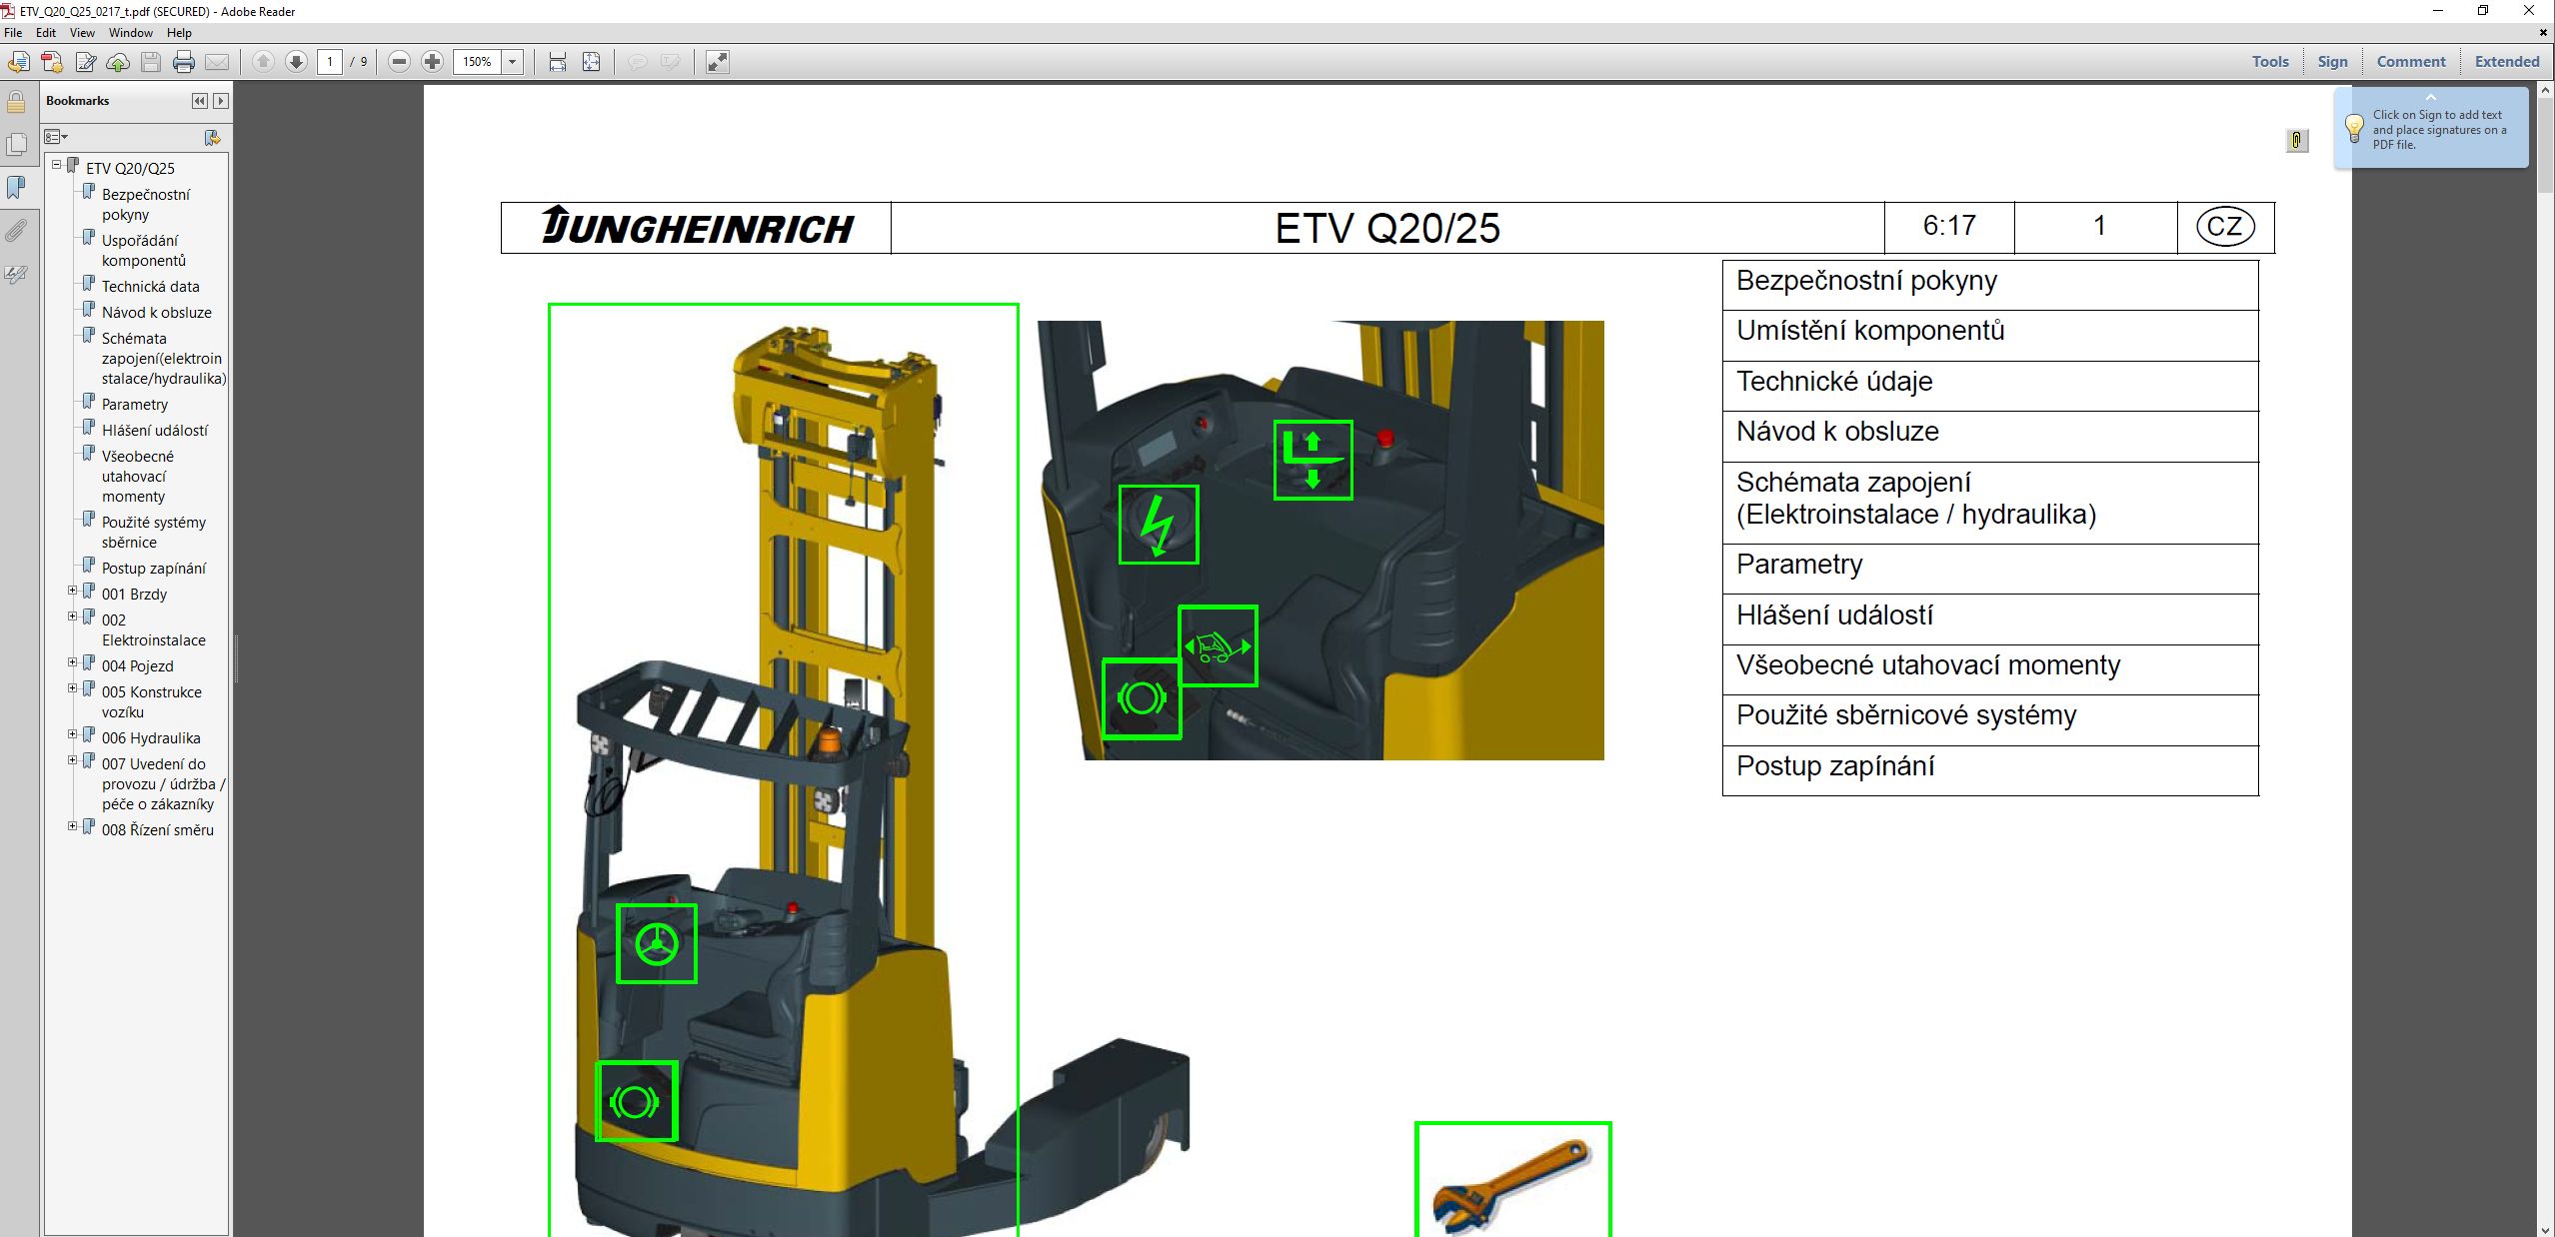Open the Page Thumbnails panel icon

point(15,143)
